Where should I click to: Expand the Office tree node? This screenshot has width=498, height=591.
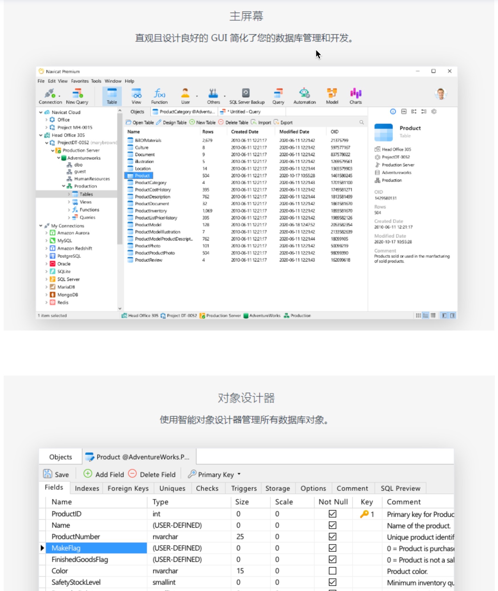pyautogui.click(x=46, y=120)
